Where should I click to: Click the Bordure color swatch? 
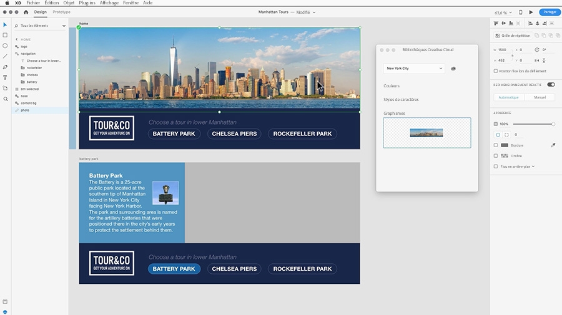tap(505, 145)
